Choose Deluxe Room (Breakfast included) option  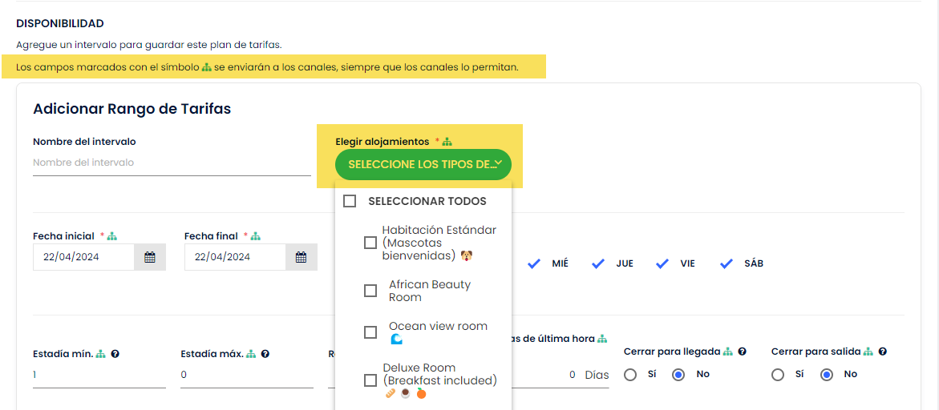point(370,380)
